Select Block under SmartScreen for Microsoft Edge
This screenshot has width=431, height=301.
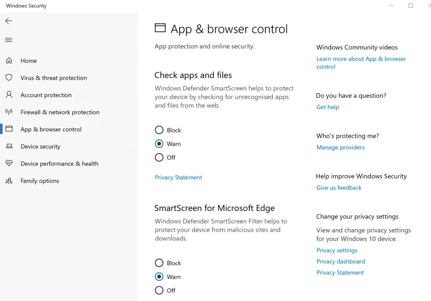click(x=159, y=263)
